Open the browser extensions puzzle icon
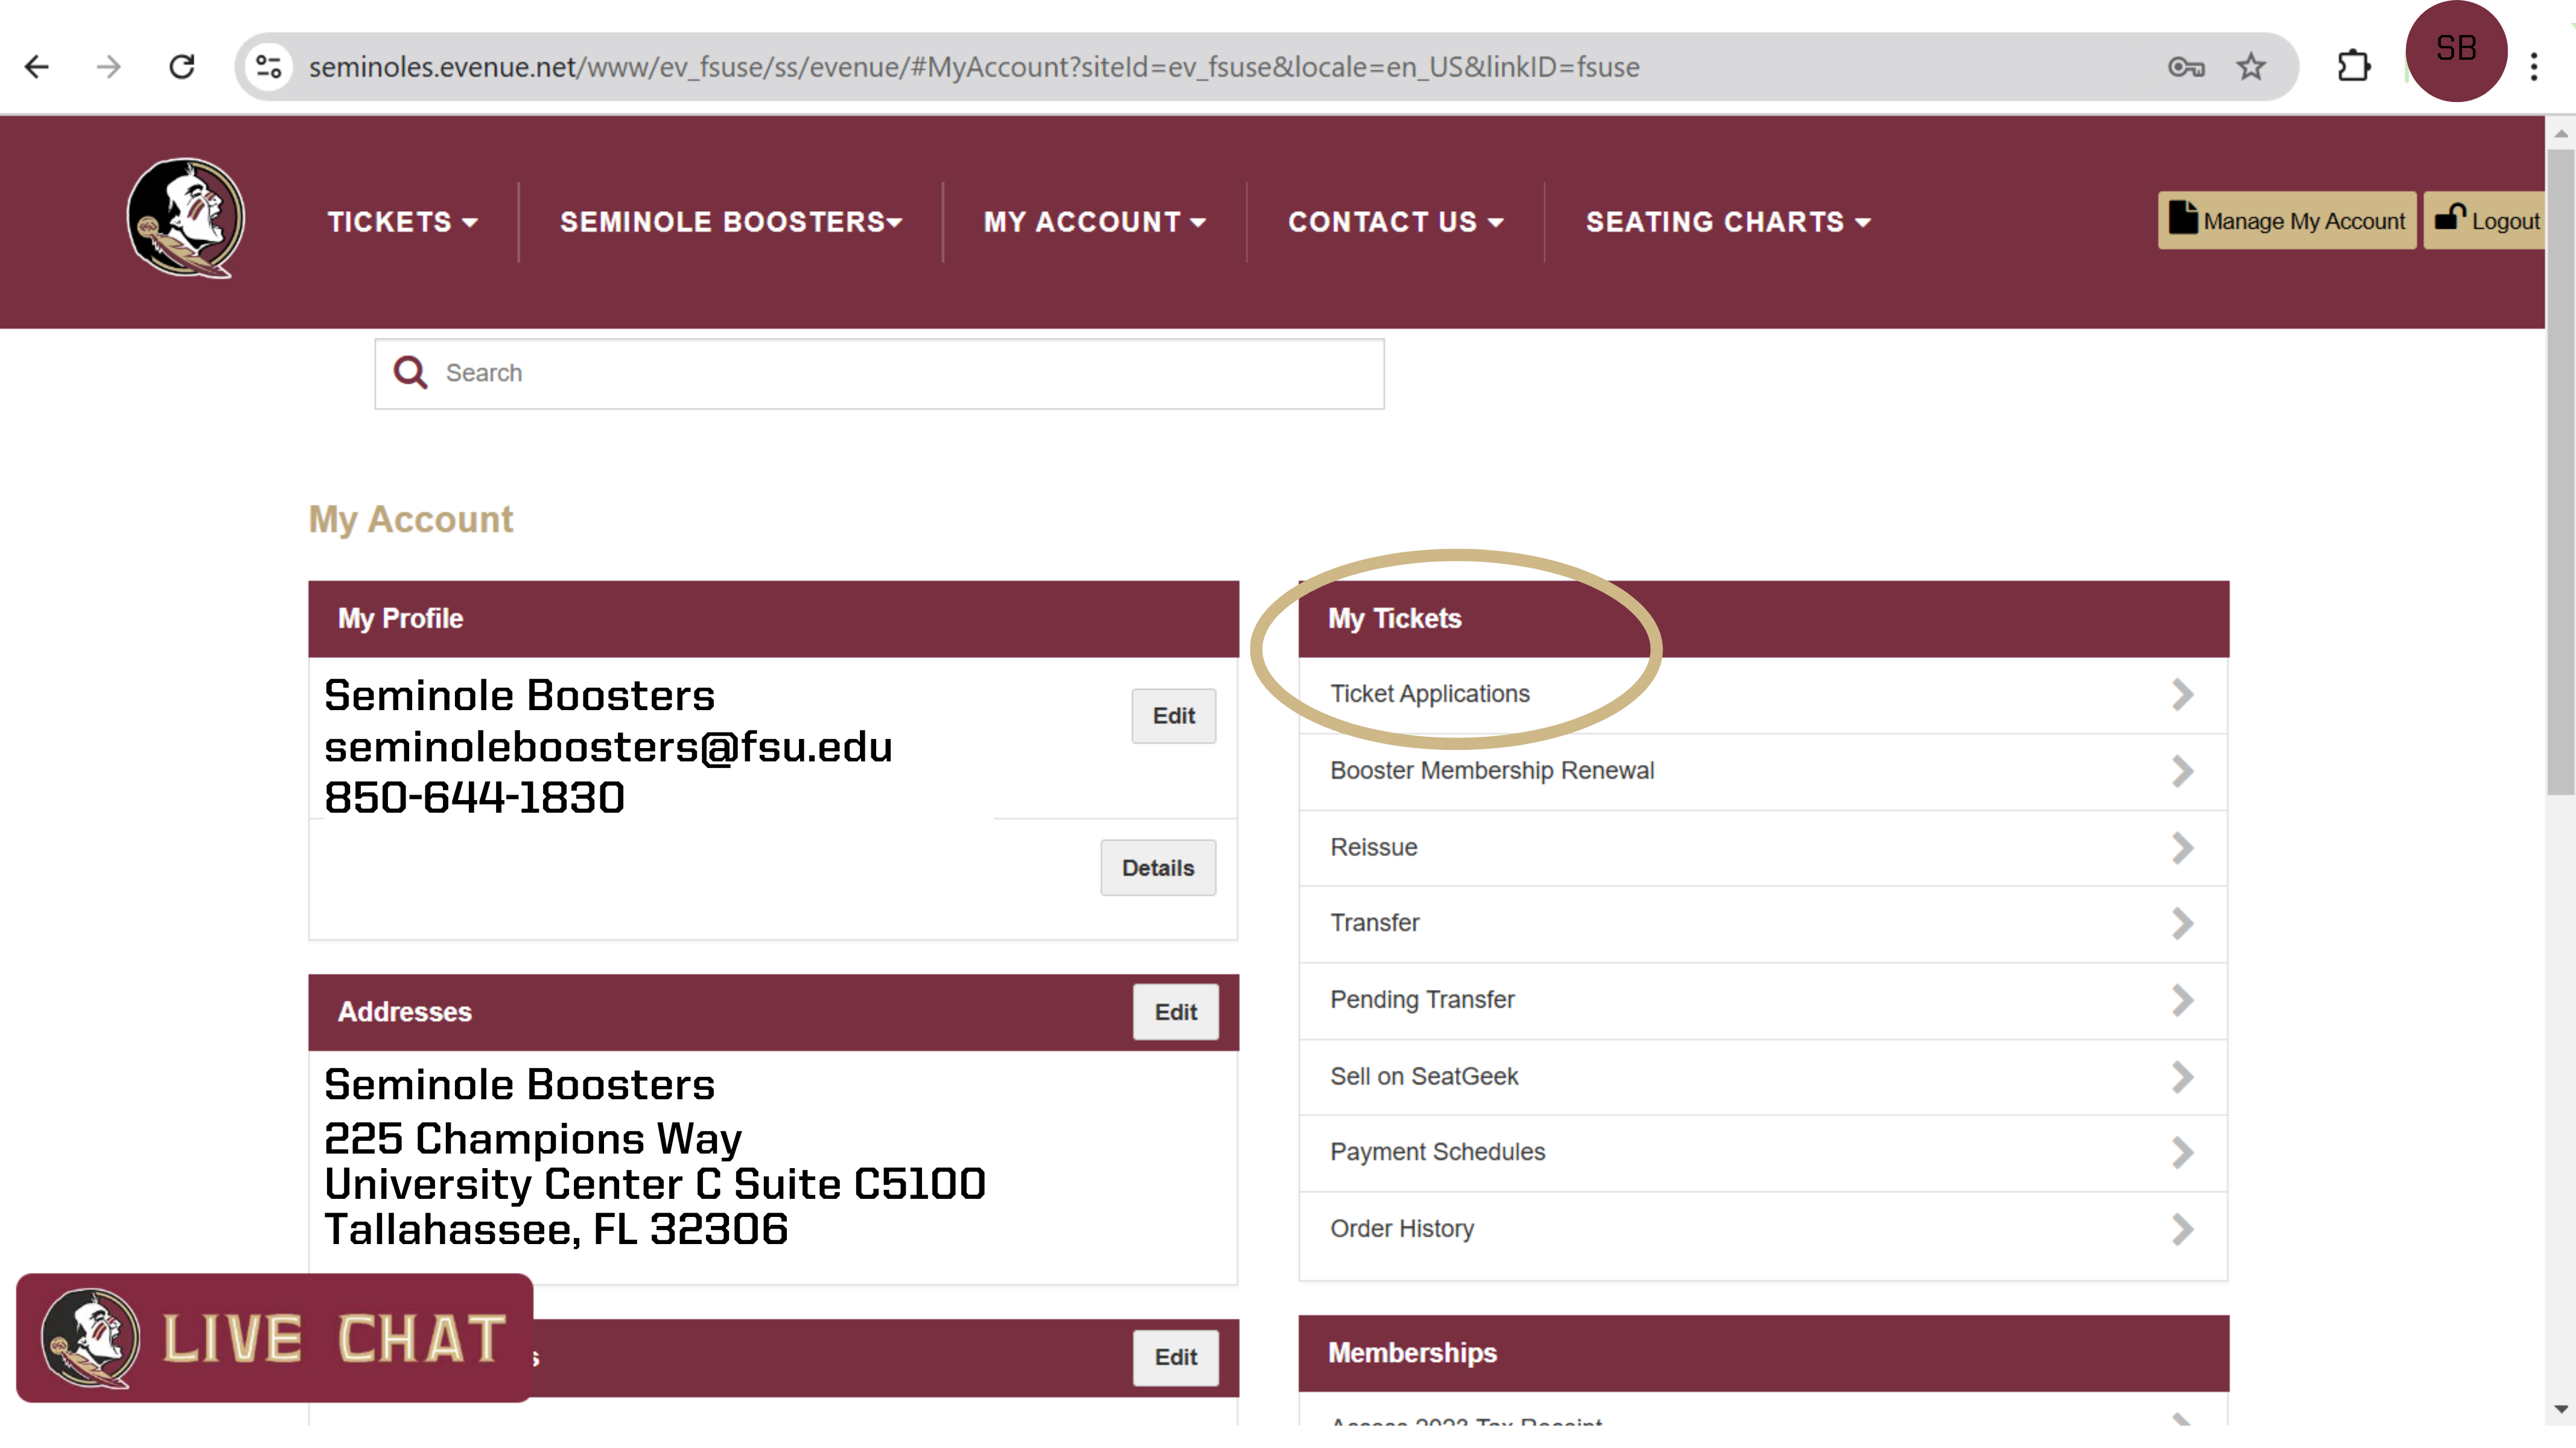Image resolution: width=2576 pixels, height=1448 pixels. coord(2353,67)
